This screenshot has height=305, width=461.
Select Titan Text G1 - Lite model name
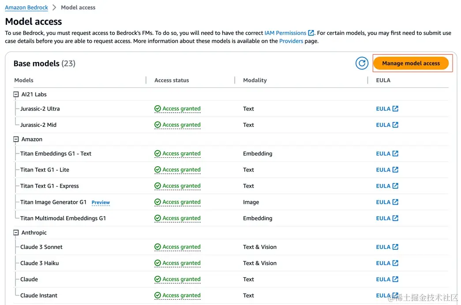pos(45,170)
